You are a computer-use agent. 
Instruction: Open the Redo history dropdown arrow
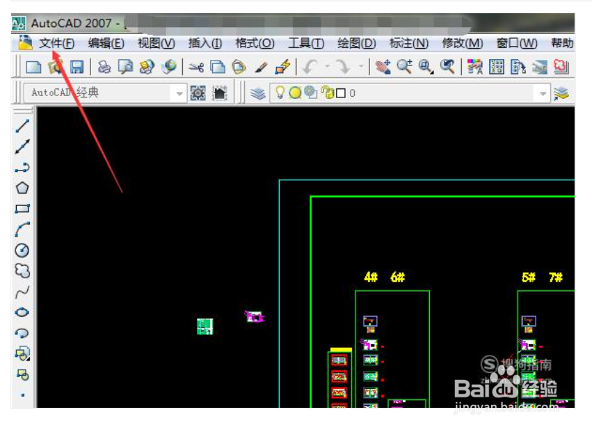[x=361, y=67]
